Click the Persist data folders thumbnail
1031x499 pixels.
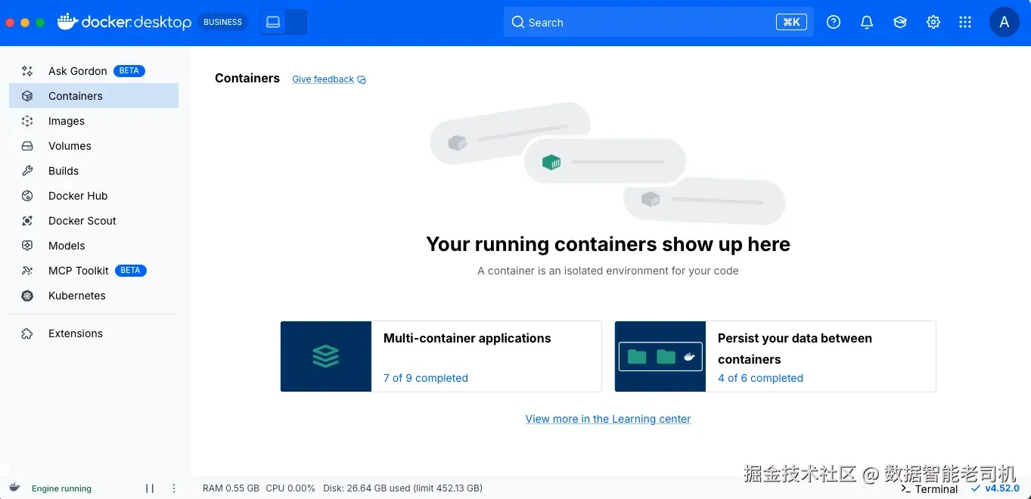(660, 356)
